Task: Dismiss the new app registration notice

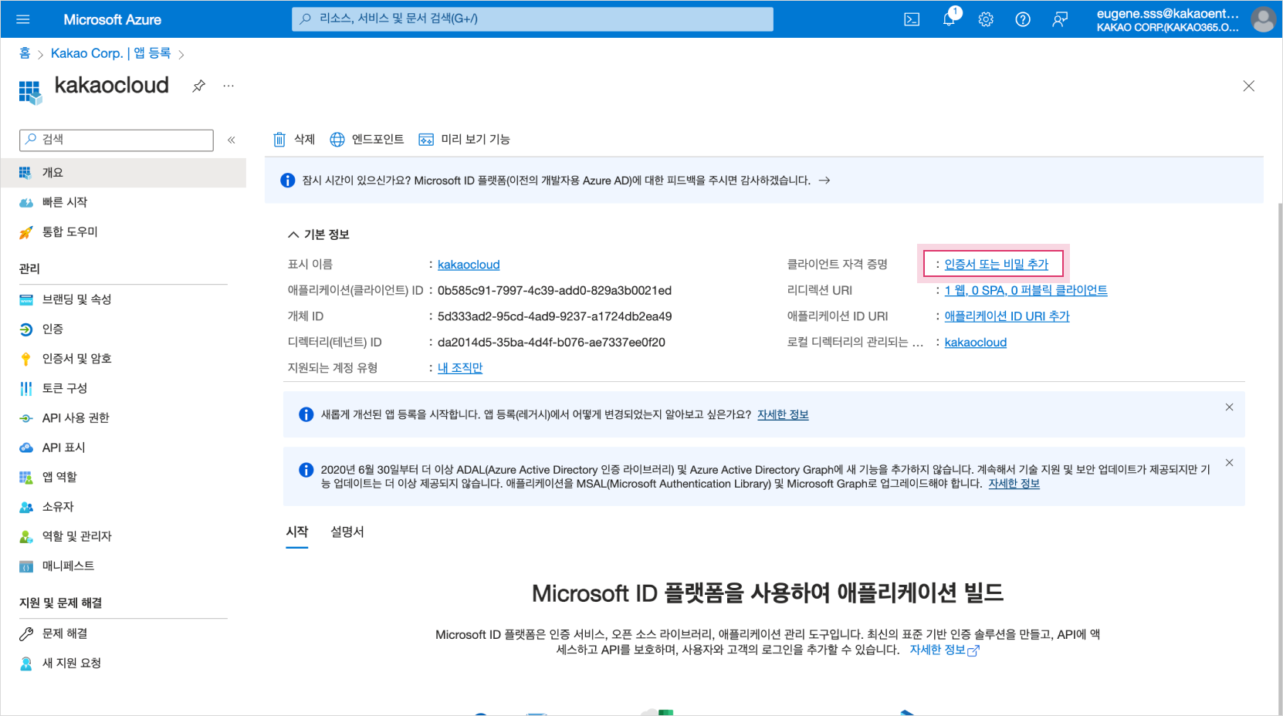Action: pyautogui.click(x=1229, y=407)
